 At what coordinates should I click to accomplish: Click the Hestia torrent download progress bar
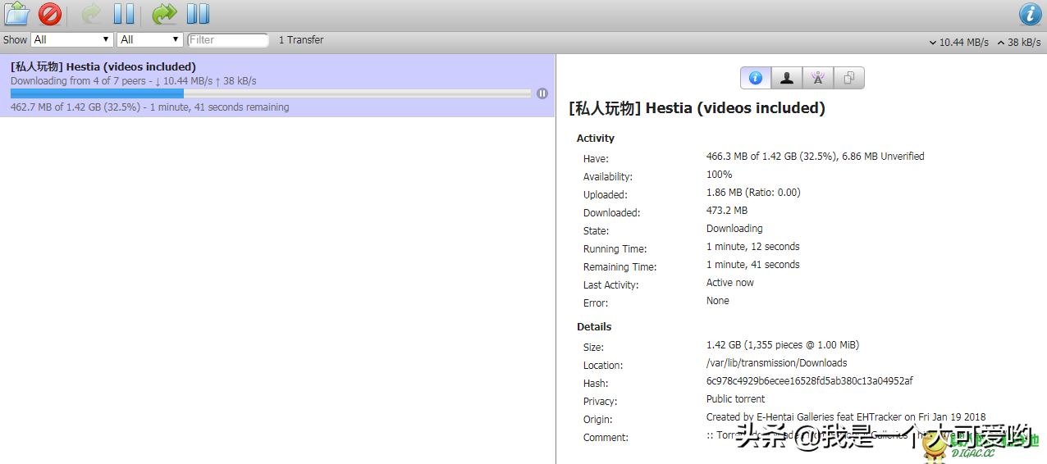(x=271, y=93)
